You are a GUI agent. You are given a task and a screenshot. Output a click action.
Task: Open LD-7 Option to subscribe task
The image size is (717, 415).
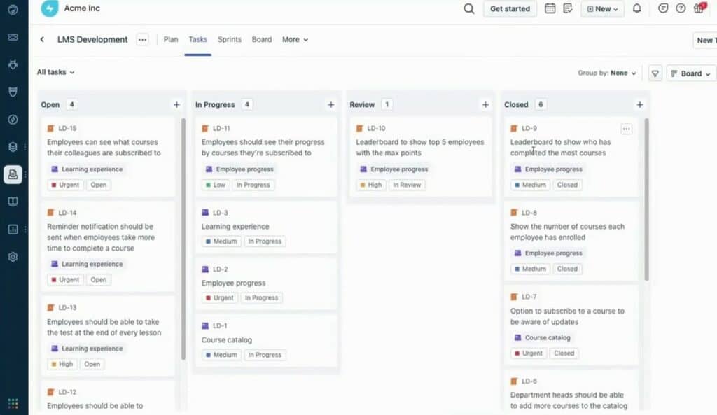coord(567,316)
